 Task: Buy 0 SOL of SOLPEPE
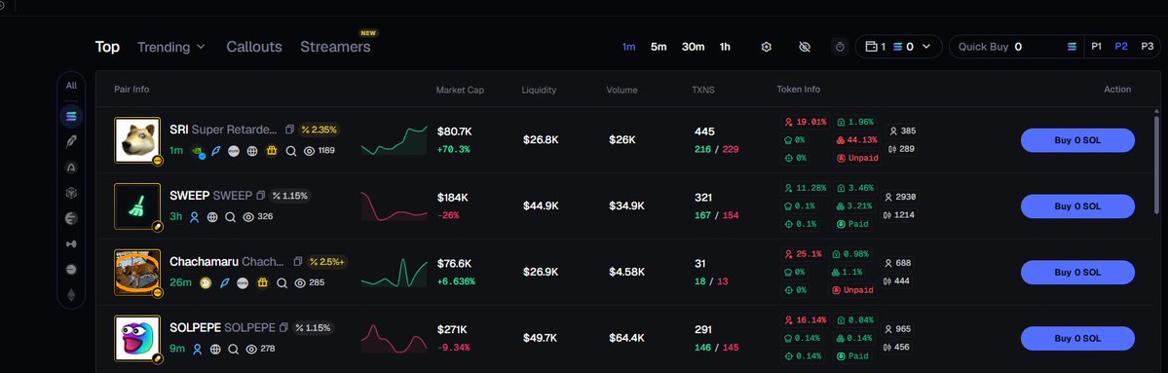(x=1077, y=339)
